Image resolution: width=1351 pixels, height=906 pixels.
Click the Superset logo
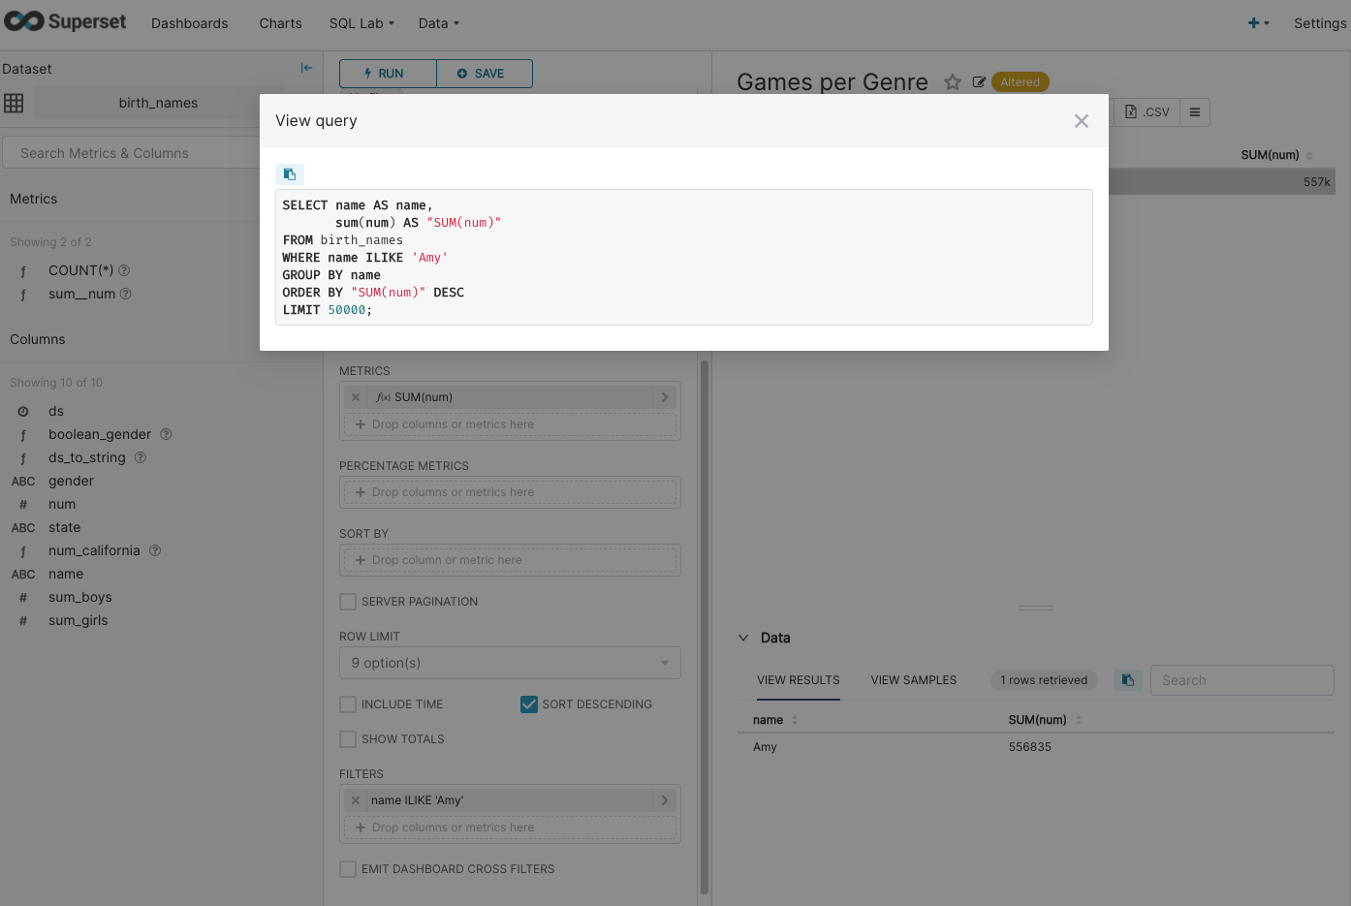point(65,21)
